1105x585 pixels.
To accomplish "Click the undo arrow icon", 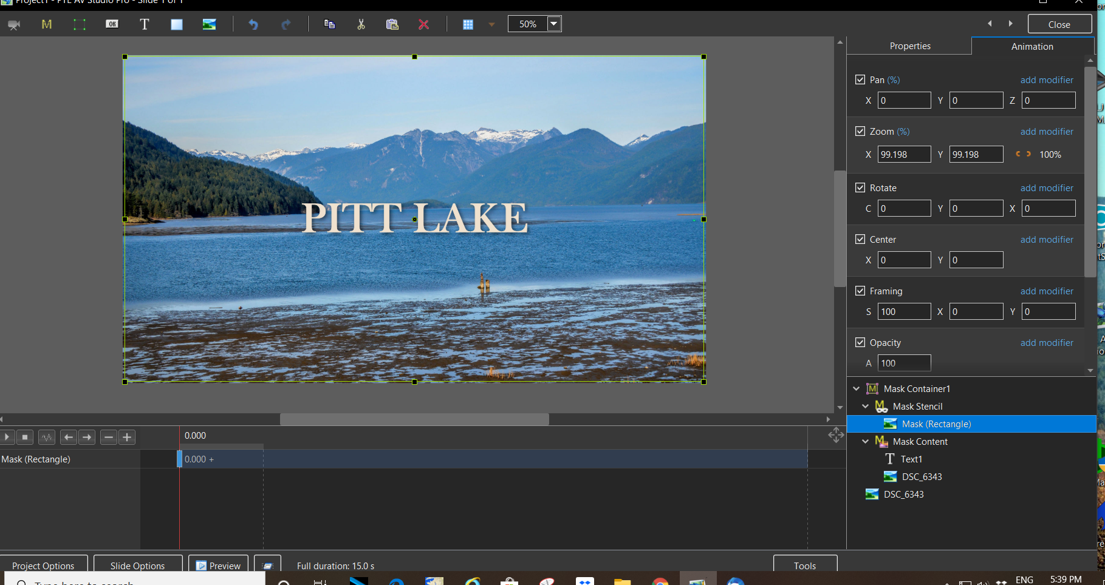I will pos(253,24).
